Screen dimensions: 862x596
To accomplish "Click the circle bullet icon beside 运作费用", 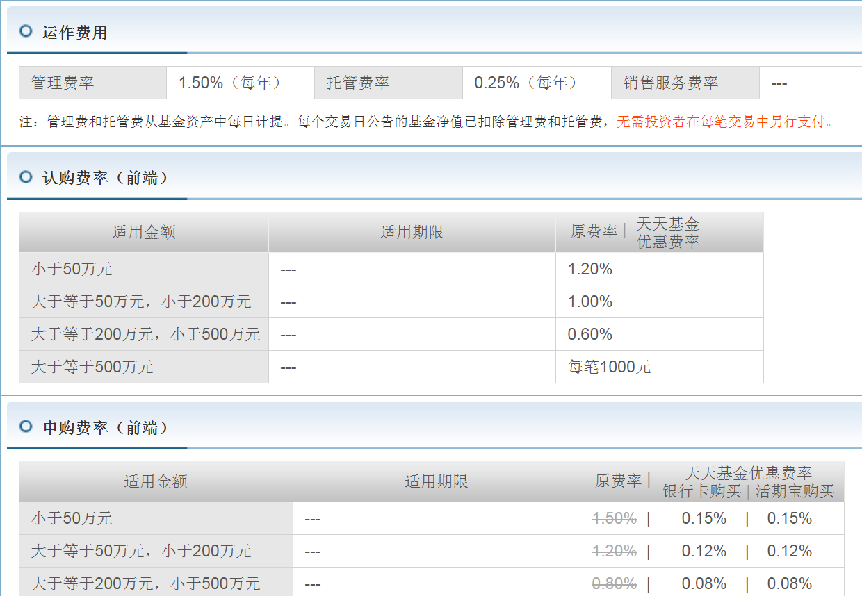I will click(26, 31).
